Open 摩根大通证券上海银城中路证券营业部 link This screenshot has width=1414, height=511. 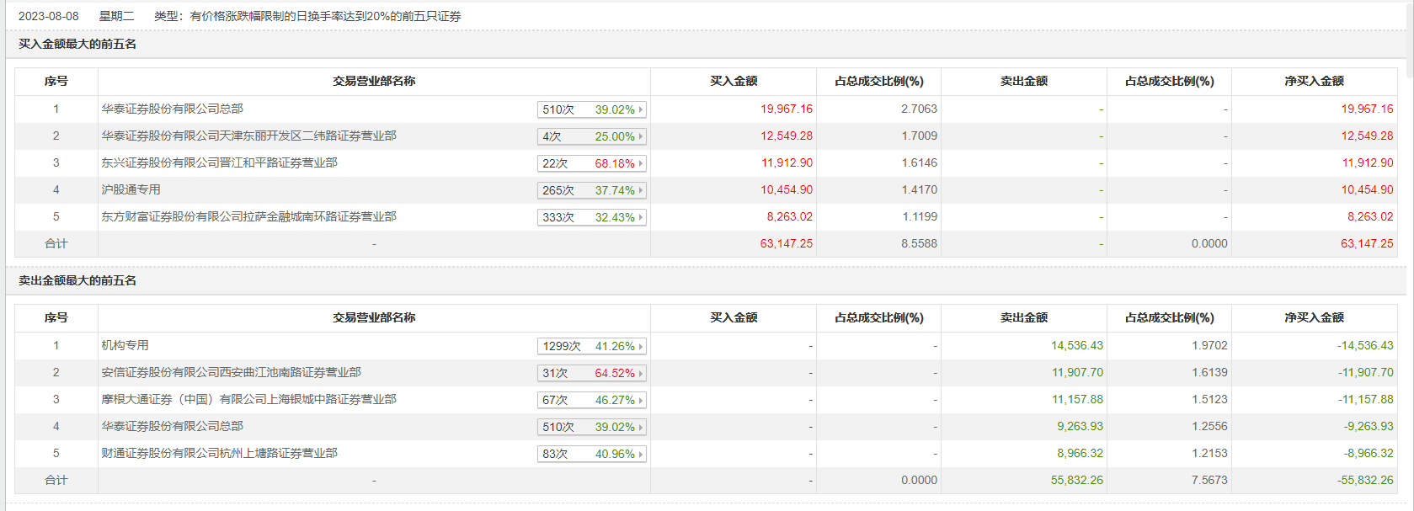click(x=248, y=399)
